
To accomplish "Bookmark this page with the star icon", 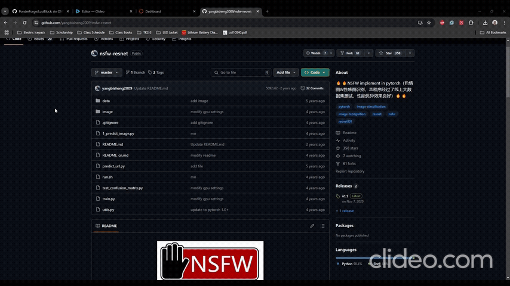I will pyautogui.click(x=429, y=23).
